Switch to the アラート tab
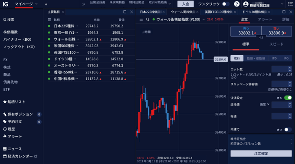 click(265, 20)
